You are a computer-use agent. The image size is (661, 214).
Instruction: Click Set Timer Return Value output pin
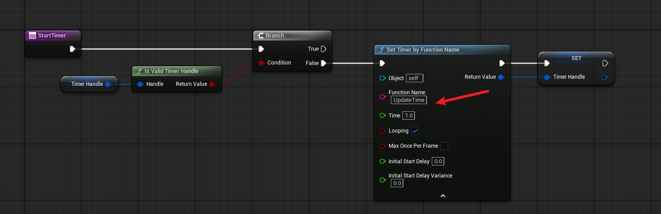[501, 77]
